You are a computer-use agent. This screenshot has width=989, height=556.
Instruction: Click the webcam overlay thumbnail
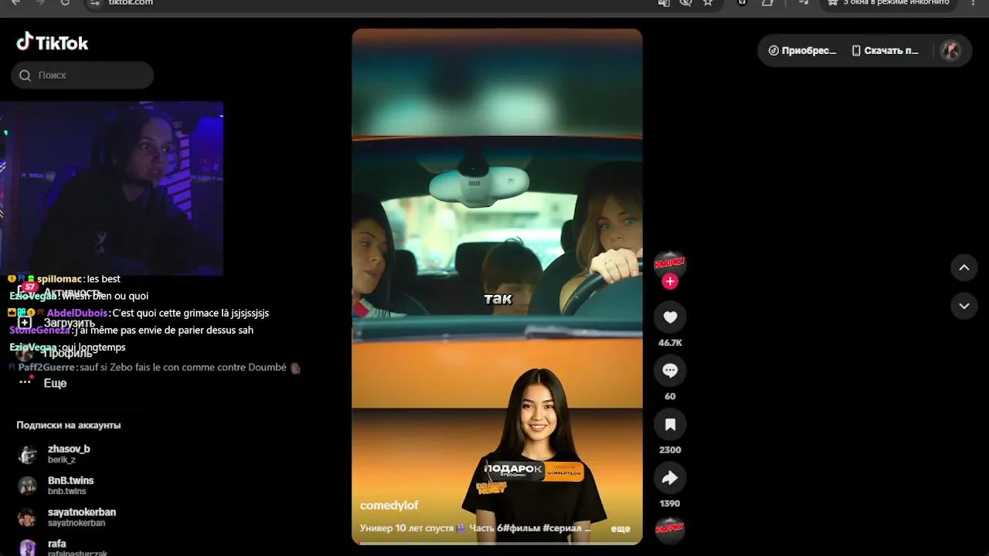tap(112, 188)
